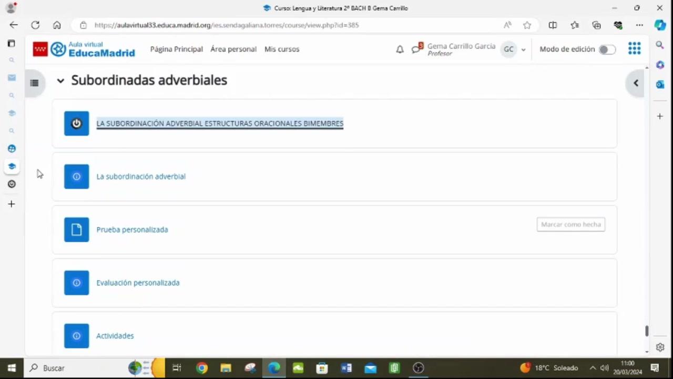Open the Favorites list icon
This screenshot has width=673, height=379.
[x=575, y=25]
